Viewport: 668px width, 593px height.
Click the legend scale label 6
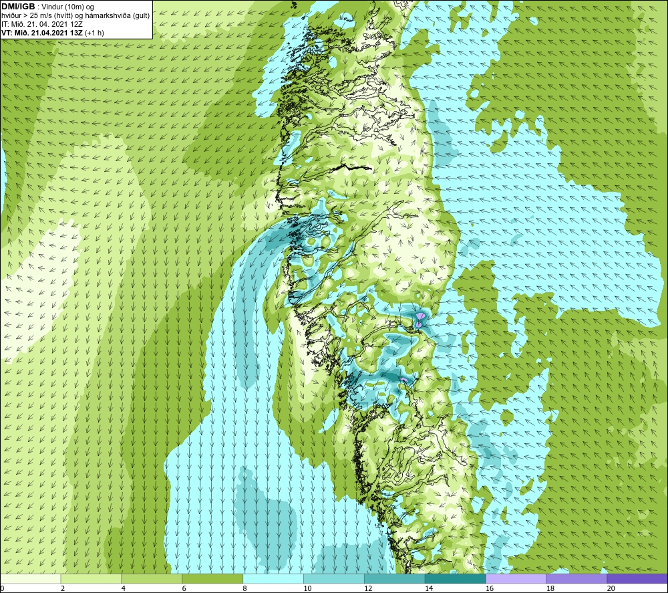(x=184, y=588)
